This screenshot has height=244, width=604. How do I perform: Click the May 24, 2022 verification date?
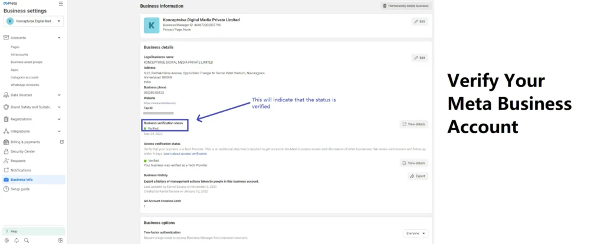(x=153, y=134)
